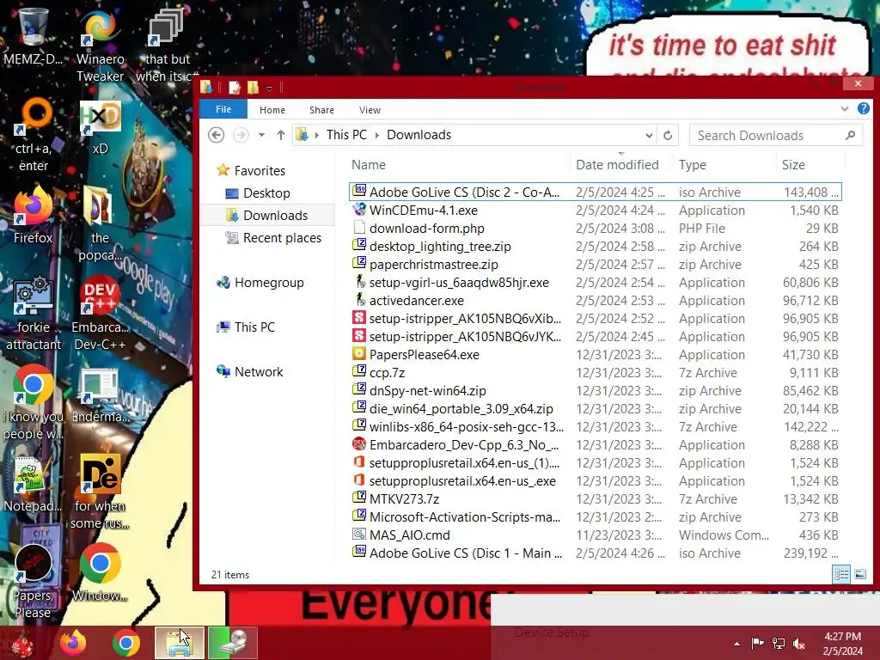
Task: Open Embarcadero Dev-C++ desktop shortcut
Action: pos(100,314)
